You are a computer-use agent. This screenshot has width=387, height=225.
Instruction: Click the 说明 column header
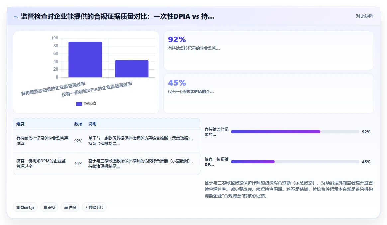(x=92, y=124)
